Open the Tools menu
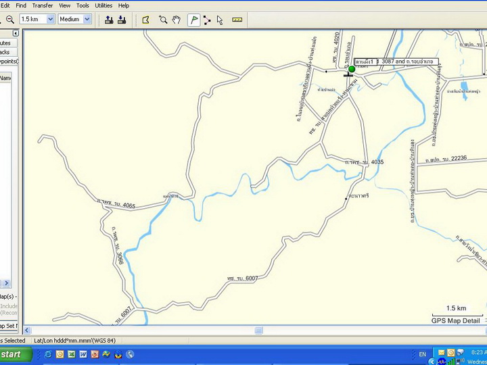487x365 pixels. pyautogui.click(x=83, y=5)
